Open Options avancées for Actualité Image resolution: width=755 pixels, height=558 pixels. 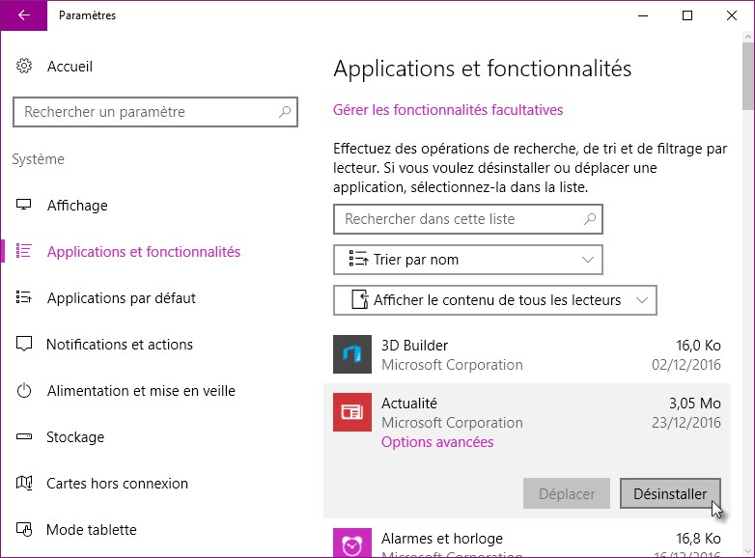click(437, 442)
